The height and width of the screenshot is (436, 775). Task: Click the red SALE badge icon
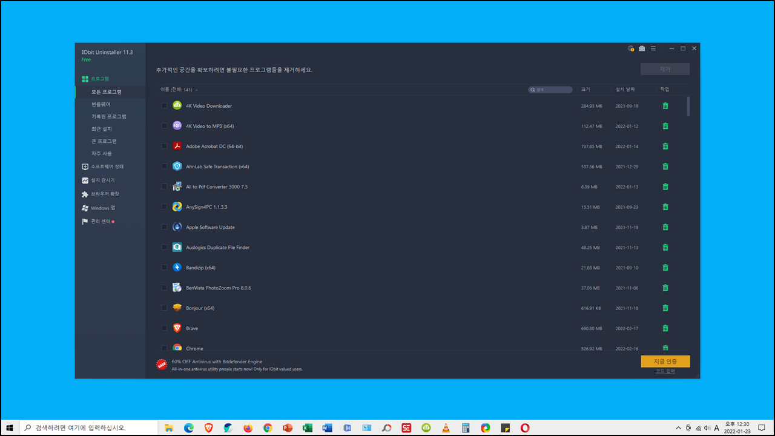162,365
